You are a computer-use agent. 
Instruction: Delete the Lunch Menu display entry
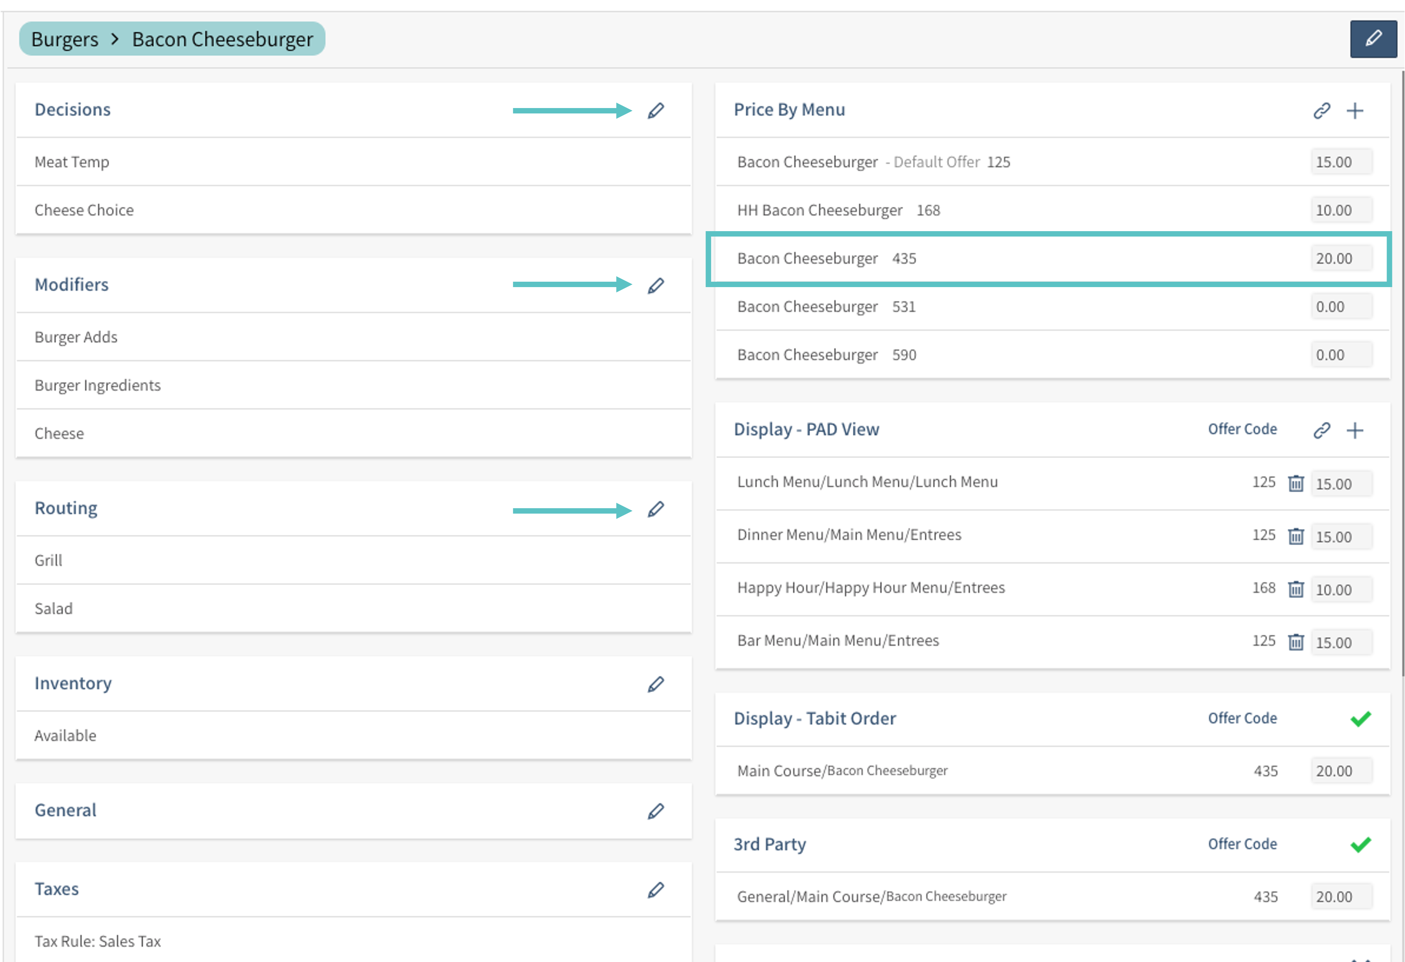click(x=1296, y=484)
